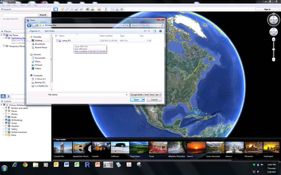This screenshot has height=175, width=281.
Task: Collapse the Primary Database tree node
Action: coord(1,105)
